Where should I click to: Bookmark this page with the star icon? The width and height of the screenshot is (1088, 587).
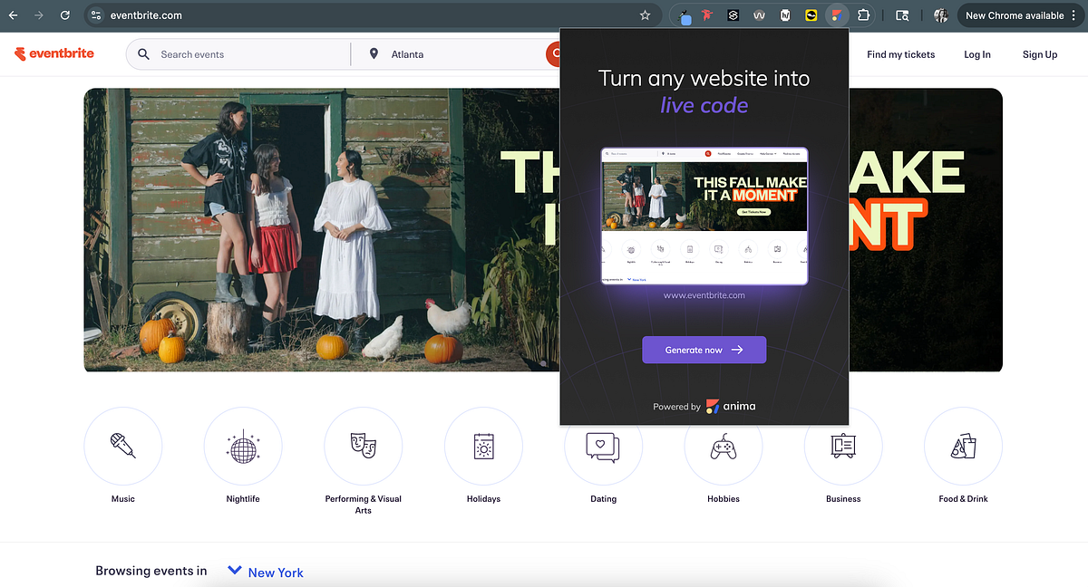(645, 15)
